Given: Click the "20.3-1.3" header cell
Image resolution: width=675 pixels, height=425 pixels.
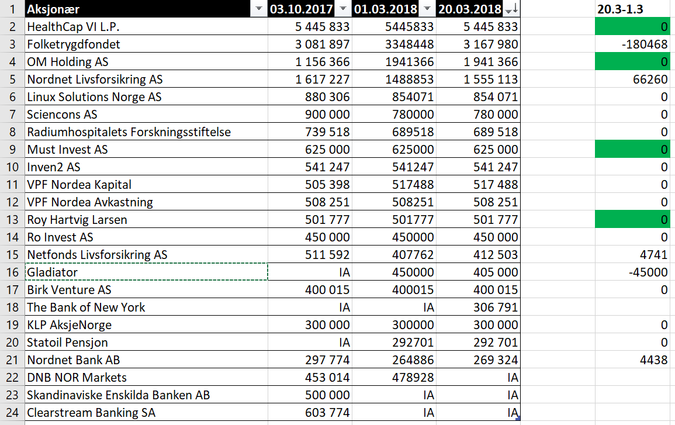Looking at the screenshot, I should (x=633, y=9).
